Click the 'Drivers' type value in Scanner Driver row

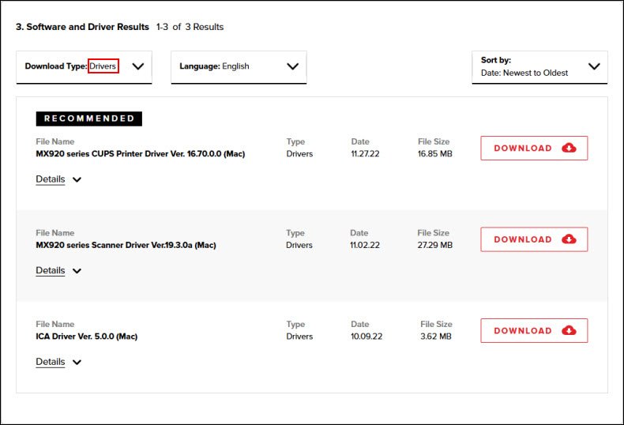(x=299, y=245)
